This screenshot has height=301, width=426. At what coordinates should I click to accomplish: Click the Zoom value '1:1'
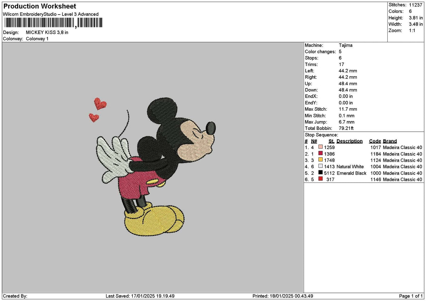coord(413,31)
